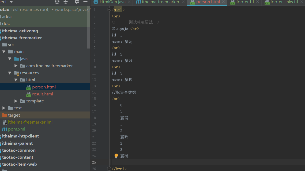Click the '//取集合数据' line
This screenshot has height=171, width=305.
[124, 92]
